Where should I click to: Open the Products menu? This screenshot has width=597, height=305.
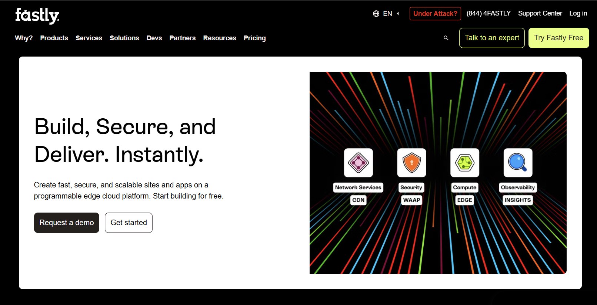pyautogui.click(x=54, y=38)
